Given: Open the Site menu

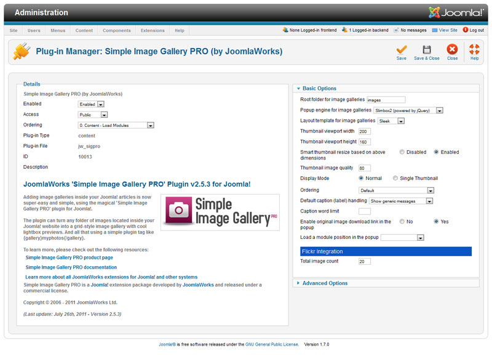Looking at the screenshot, I should pyautogui.click(x=14, y=30).
